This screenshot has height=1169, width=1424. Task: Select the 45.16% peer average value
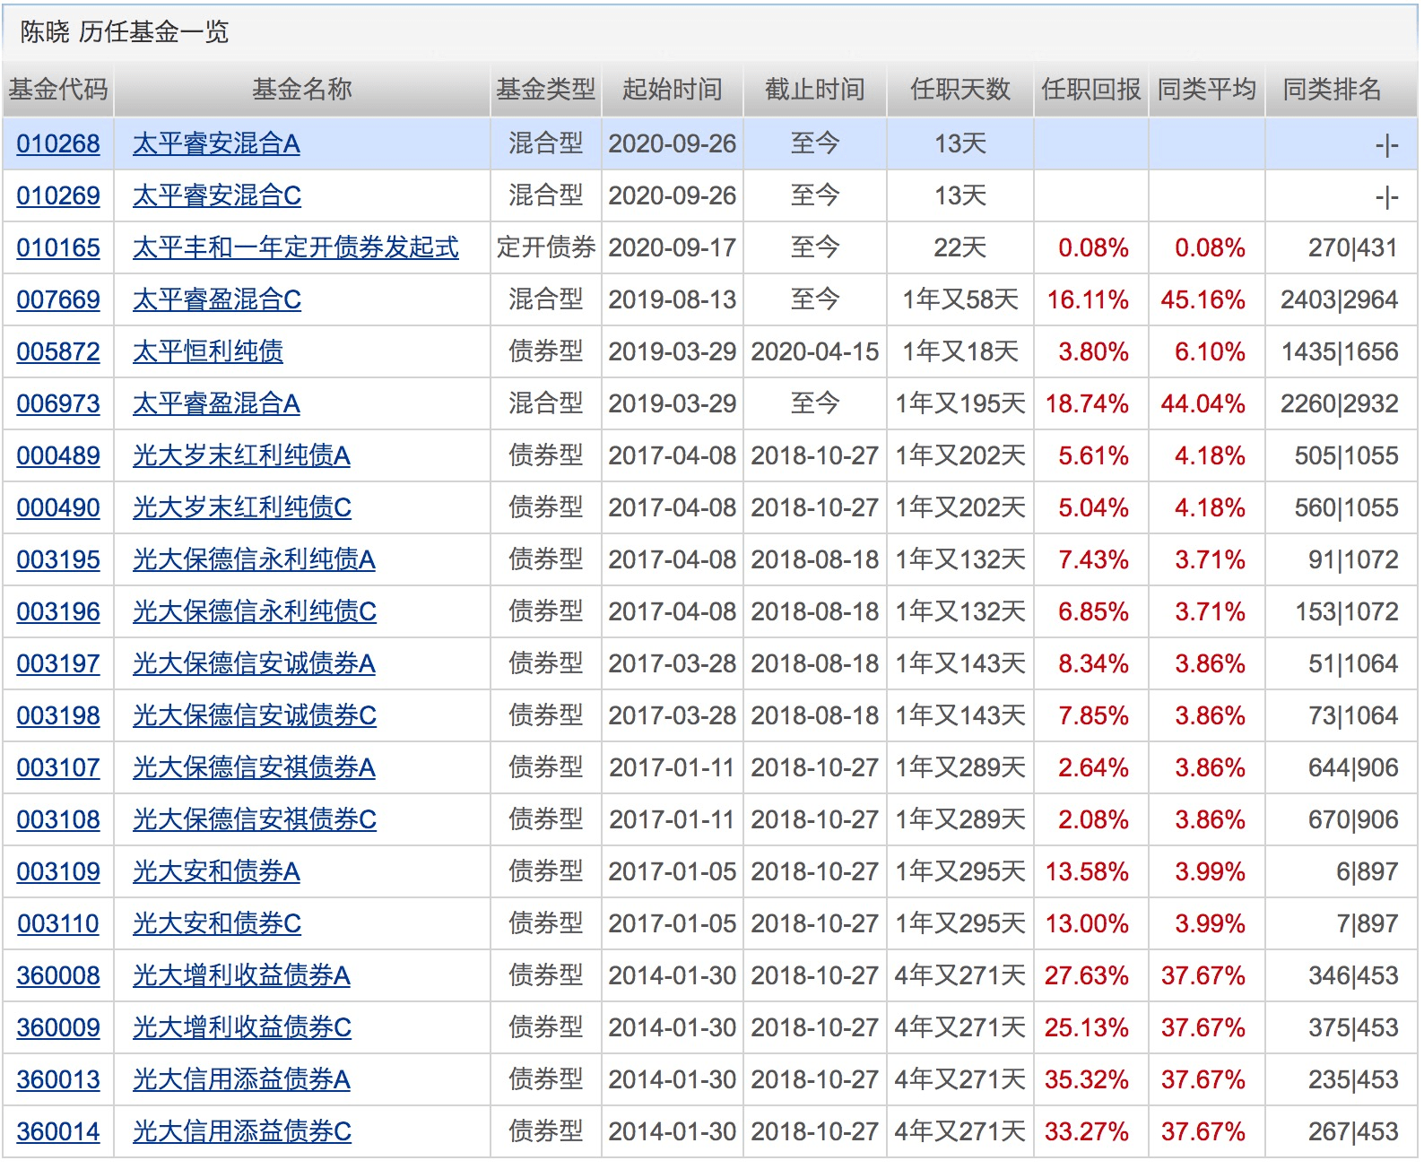(1203, 299)
